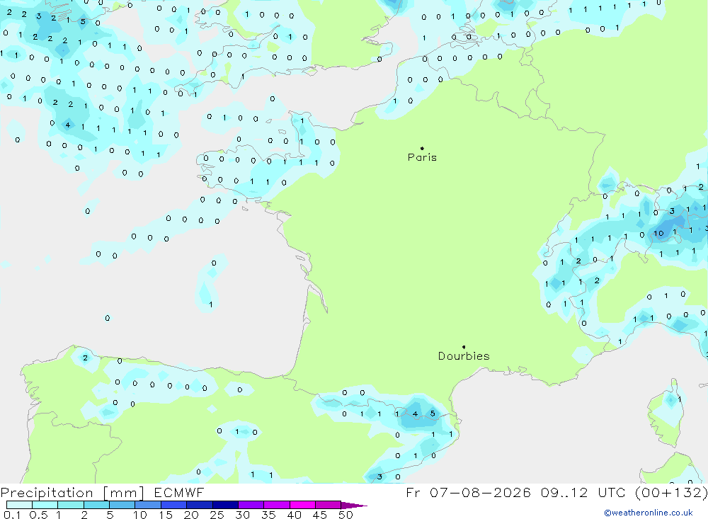Viewport: 708px width, 519px height.
Task: Click the Paris city label
Action: tap(422, 157)
